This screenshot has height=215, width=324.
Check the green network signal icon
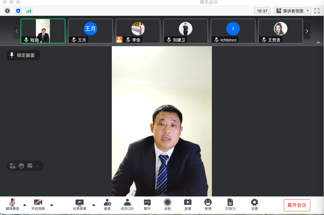[29, 11]
